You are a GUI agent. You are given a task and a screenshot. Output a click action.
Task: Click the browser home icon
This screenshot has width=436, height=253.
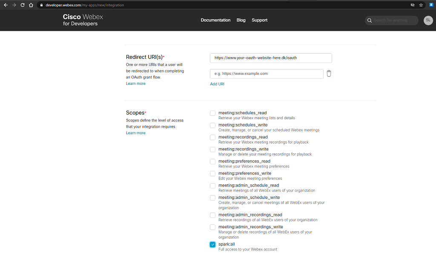click(x=31, y=5)
